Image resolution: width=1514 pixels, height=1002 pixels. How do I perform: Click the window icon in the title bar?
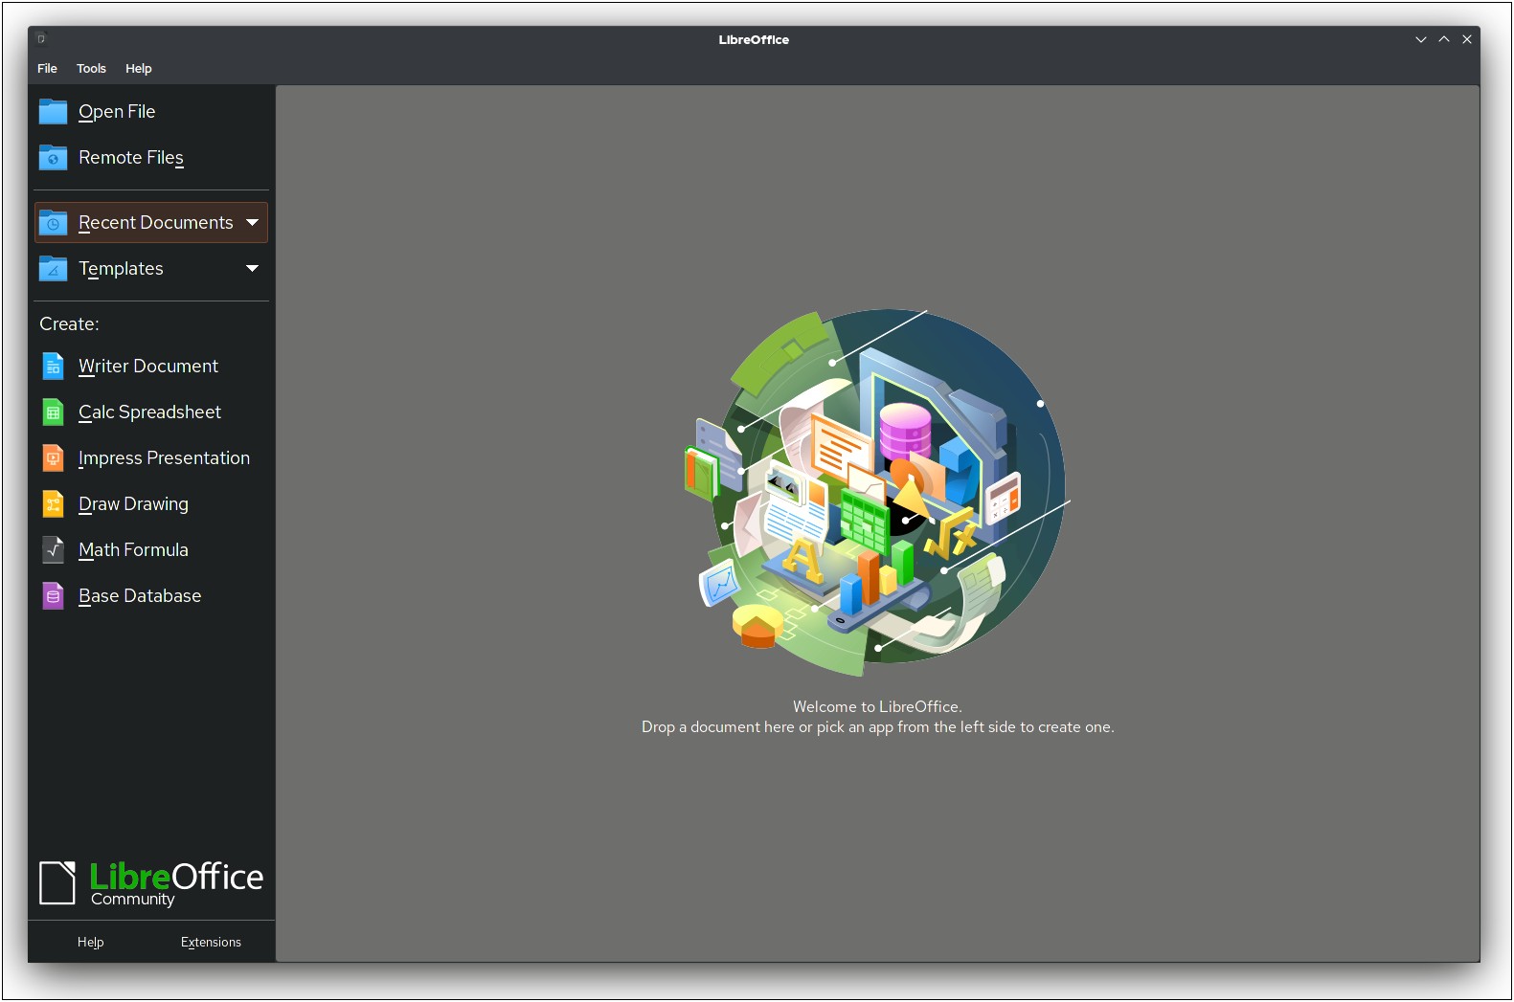pos(41,39)
